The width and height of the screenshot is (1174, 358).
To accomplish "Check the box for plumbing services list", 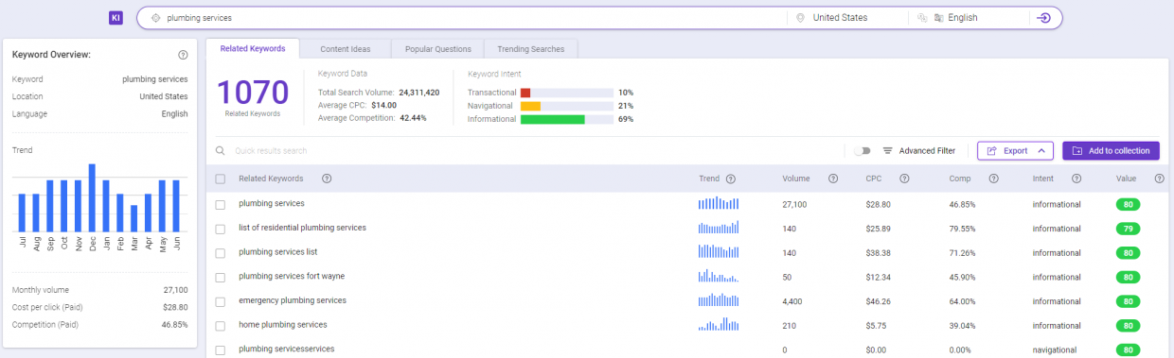I will pos(221,252).
